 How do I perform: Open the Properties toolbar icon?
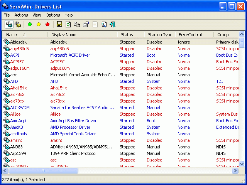coord(86,24)
